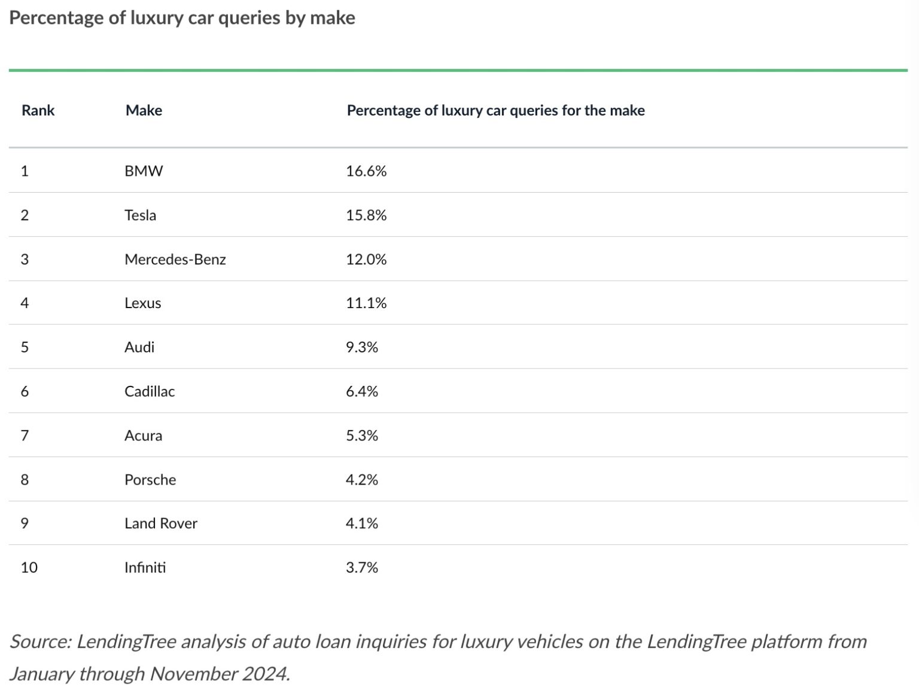
Task: Click the LendingTree source note text
Action: coord(438,658)
